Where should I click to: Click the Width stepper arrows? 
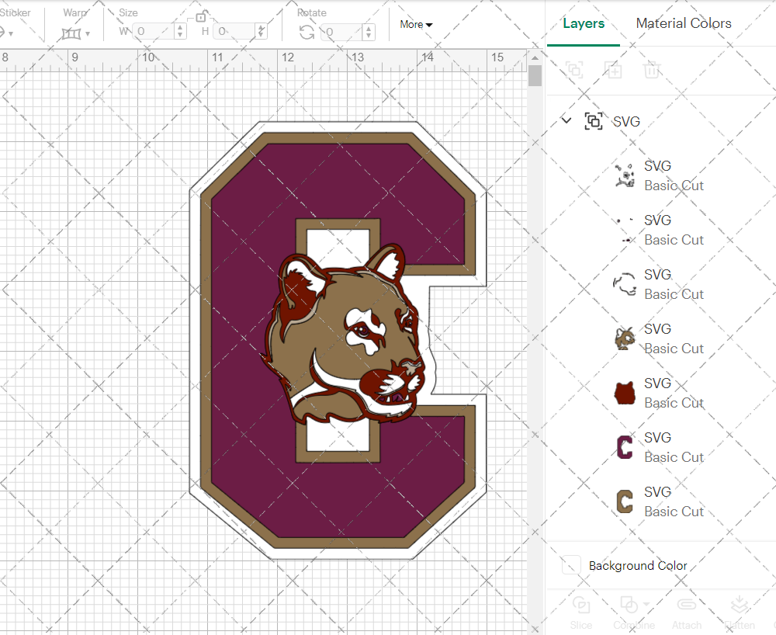pos(181,32)
